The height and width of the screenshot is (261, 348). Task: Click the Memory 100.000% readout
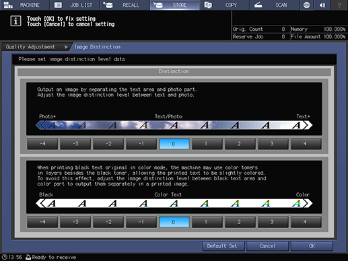(318, 29)
